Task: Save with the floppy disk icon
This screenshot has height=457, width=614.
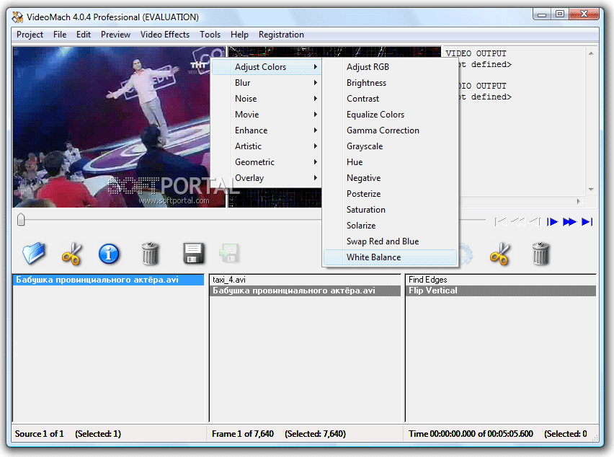Action: click(x=193, y=253)
